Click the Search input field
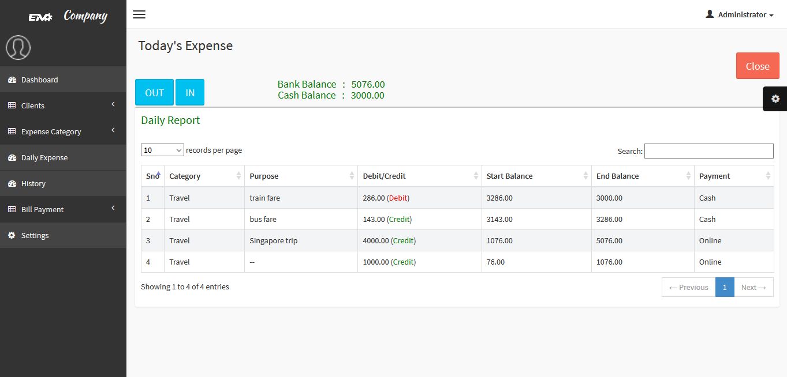 click(x=708, y=151)
